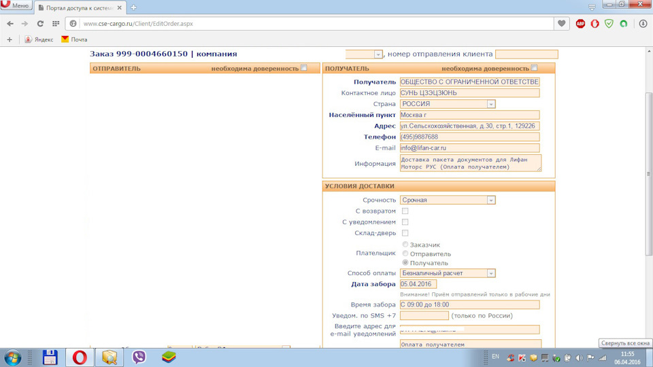Open the Способ оплаты dropdown
Screen dimensions: 653x367
tap(448, 273)
